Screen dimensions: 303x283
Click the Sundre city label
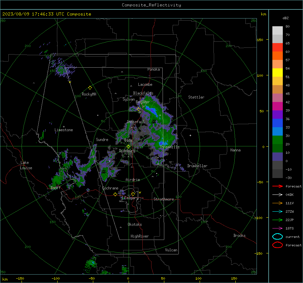(x=102, y=139)
